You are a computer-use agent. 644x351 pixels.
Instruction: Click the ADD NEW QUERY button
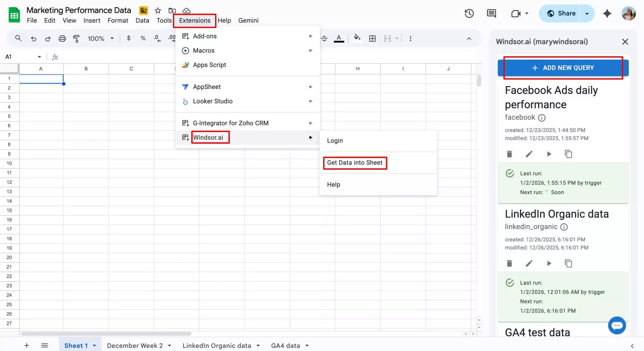(x=563, y=68)
